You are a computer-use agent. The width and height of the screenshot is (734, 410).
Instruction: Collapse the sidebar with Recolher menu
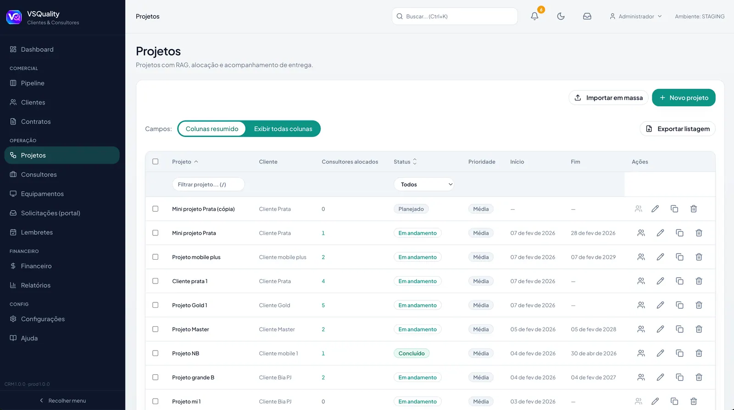point(62,400)
